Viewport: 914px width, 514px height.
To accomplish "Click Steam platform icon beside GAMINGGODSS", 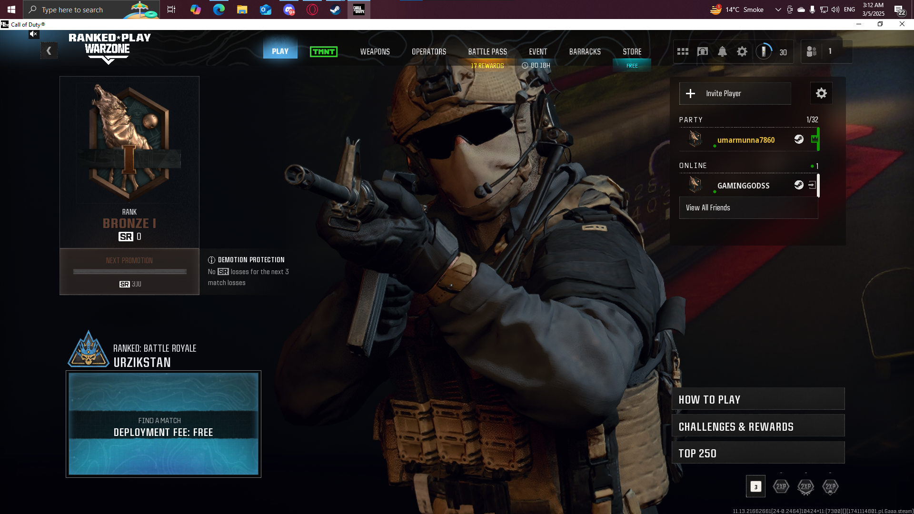I will [799, 185].
